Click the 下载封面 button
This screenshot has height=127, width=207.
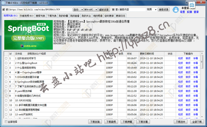95,122
